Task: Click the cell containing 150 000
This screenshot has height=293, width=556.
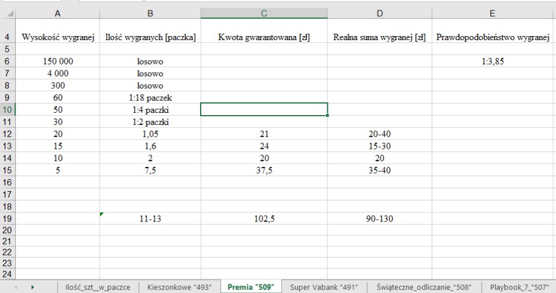Action: 57,61
